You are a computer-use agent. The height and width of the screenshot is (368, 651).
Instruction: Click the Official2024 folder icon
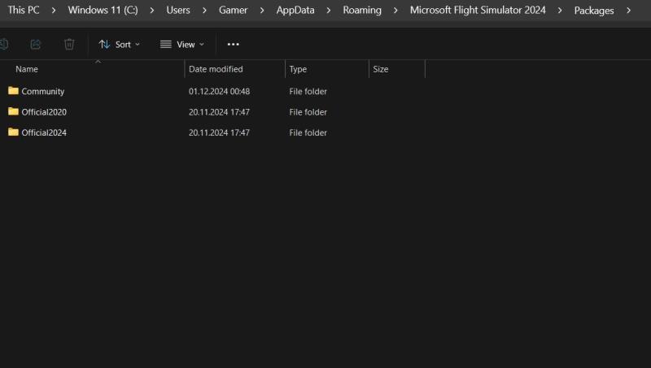[13, 132]
